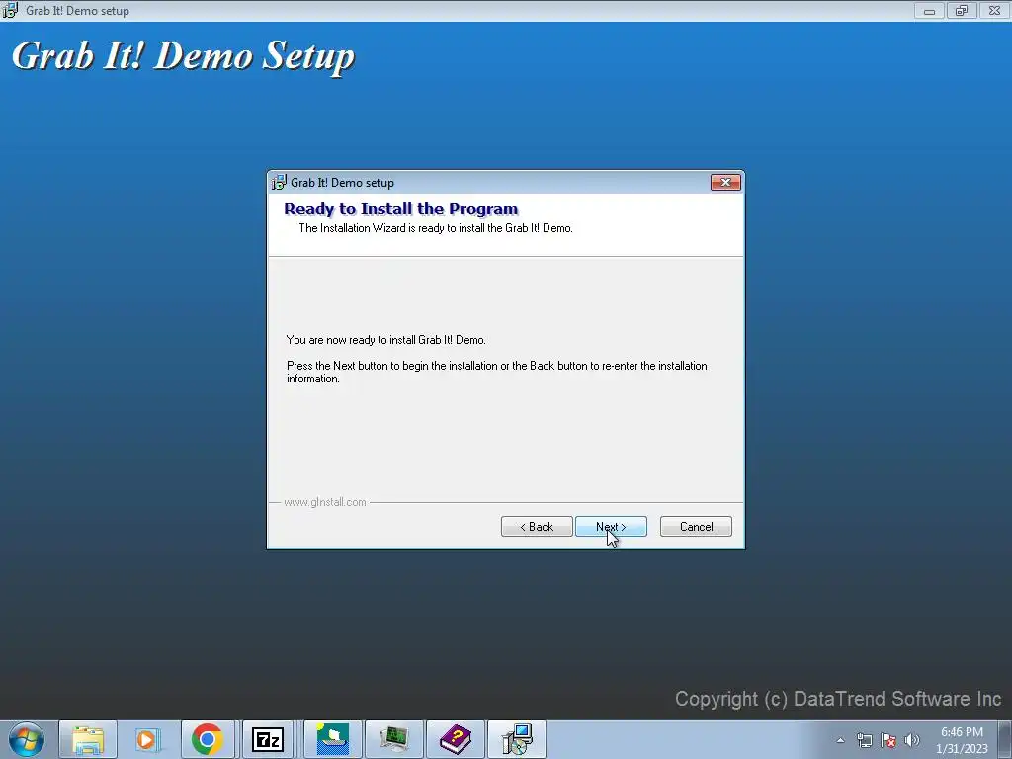This screenshot has width=1012, height=759.
Task: Select the running setup installer taskbar icon
Action: click(516, 739)
